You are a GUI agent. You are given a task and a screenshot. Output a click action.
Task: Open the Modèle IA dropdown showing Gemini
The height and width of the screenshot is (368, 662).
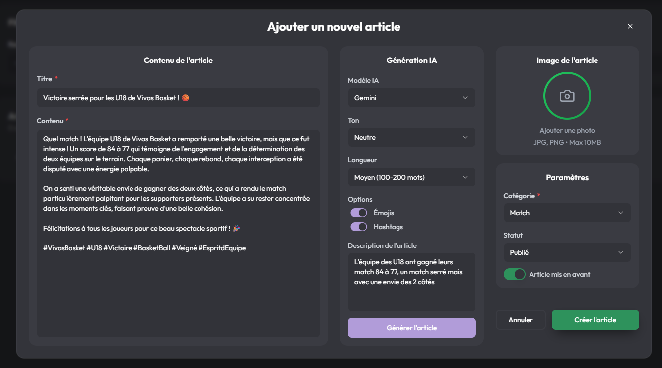tap(412, 98)
